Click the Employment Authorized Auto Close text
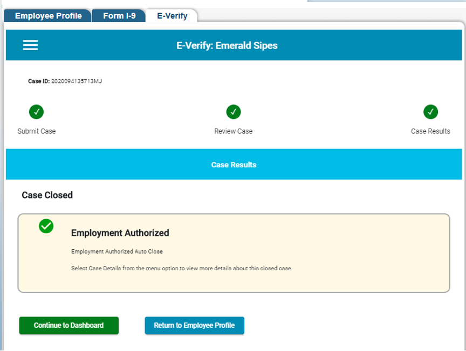The image size is (466, 351). pos(117,251)
